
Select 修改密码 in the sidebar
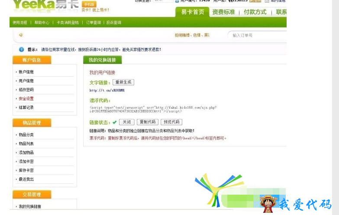pos(26,90)
